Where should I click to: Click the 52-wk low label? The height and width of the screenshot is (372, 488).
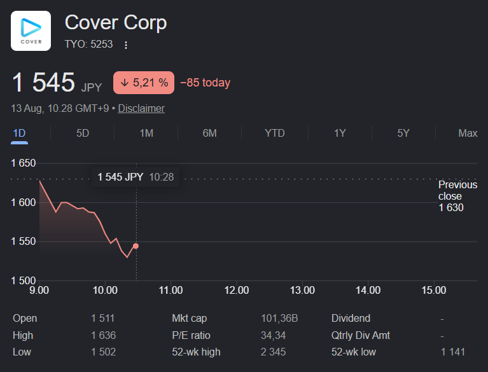(354, 352)
